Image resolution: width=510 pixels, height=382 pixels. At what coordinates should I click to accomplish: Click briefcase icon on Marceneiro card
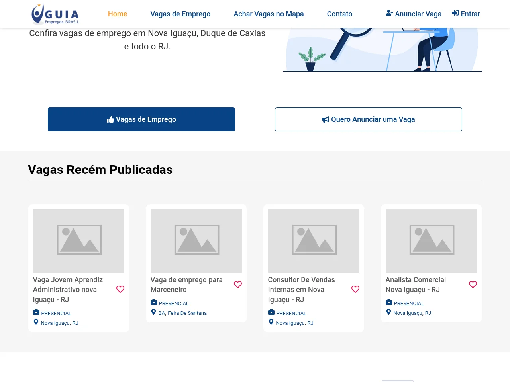click(x=154, y=302)
